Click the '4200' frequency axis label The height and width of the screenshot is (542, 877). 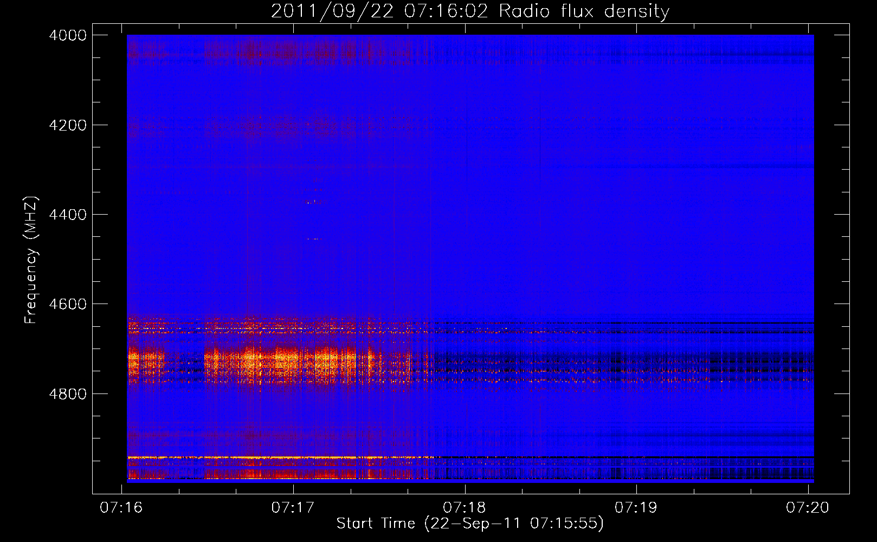pyautogui.click(x=68, y=125)
